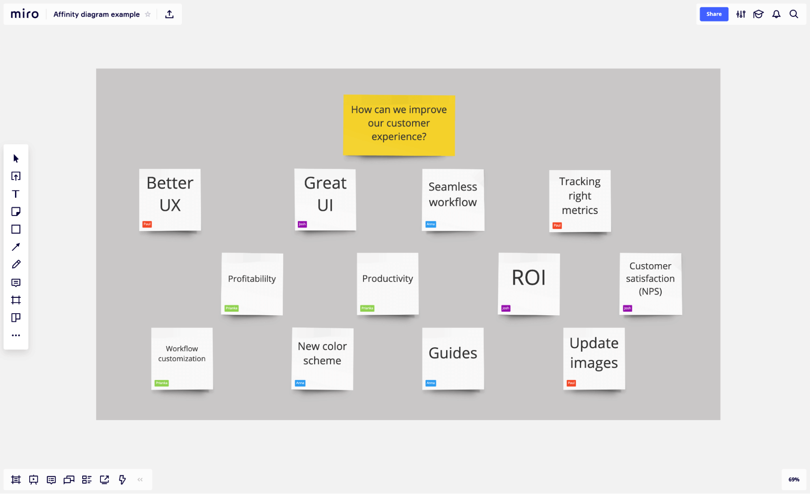Expand the more tools ellipsis menu
The width and height of the screenshot is (810, 494).
[16, 336]
